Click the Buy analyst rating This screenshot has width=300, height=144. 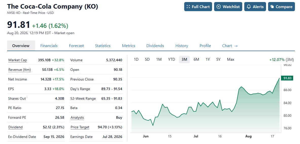[119, 117]
